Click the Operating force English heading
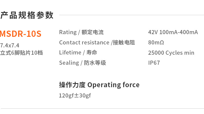Screen dimensions: 204x114 coord(113,85)
